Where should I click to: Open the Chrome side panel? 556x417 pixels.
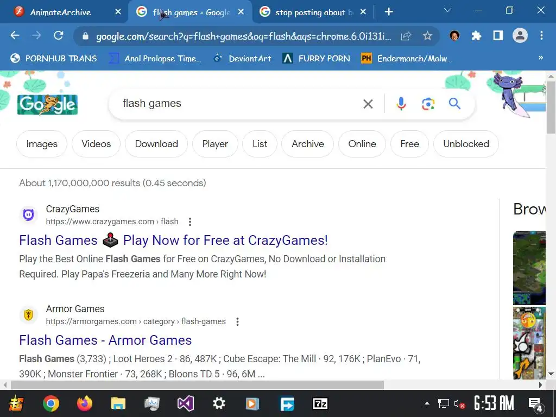[x=498, y=35]
